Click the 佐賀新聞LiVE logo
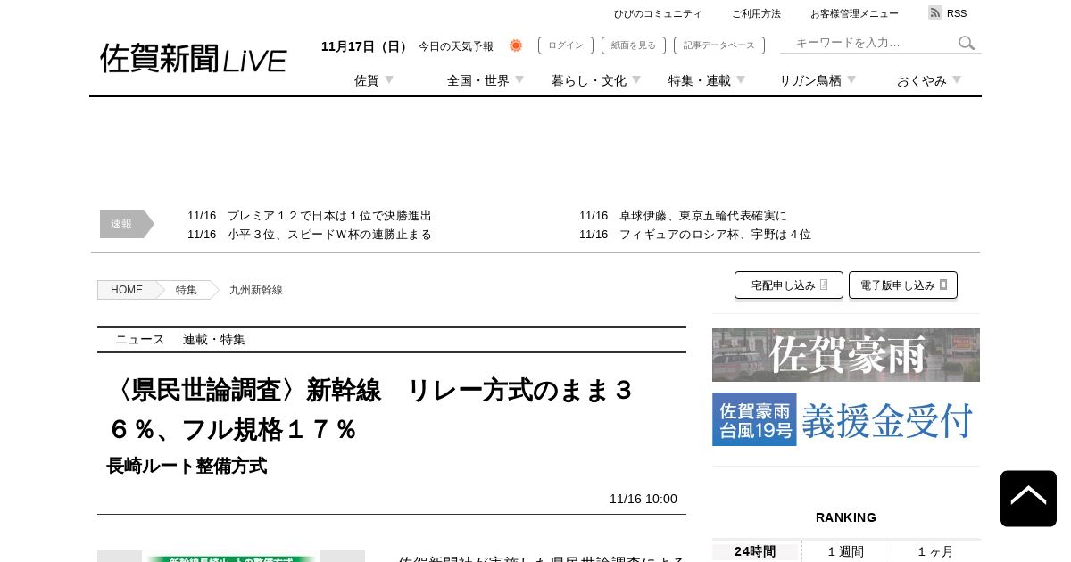 (194, 59)
